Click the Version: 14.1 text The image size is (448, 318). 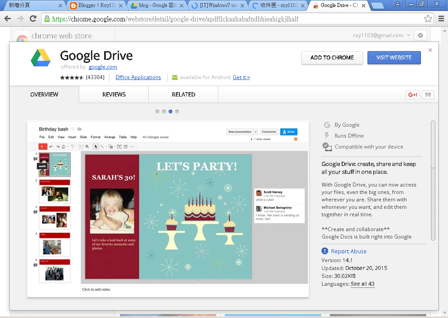pyautogui.click(x=337, y=260)
